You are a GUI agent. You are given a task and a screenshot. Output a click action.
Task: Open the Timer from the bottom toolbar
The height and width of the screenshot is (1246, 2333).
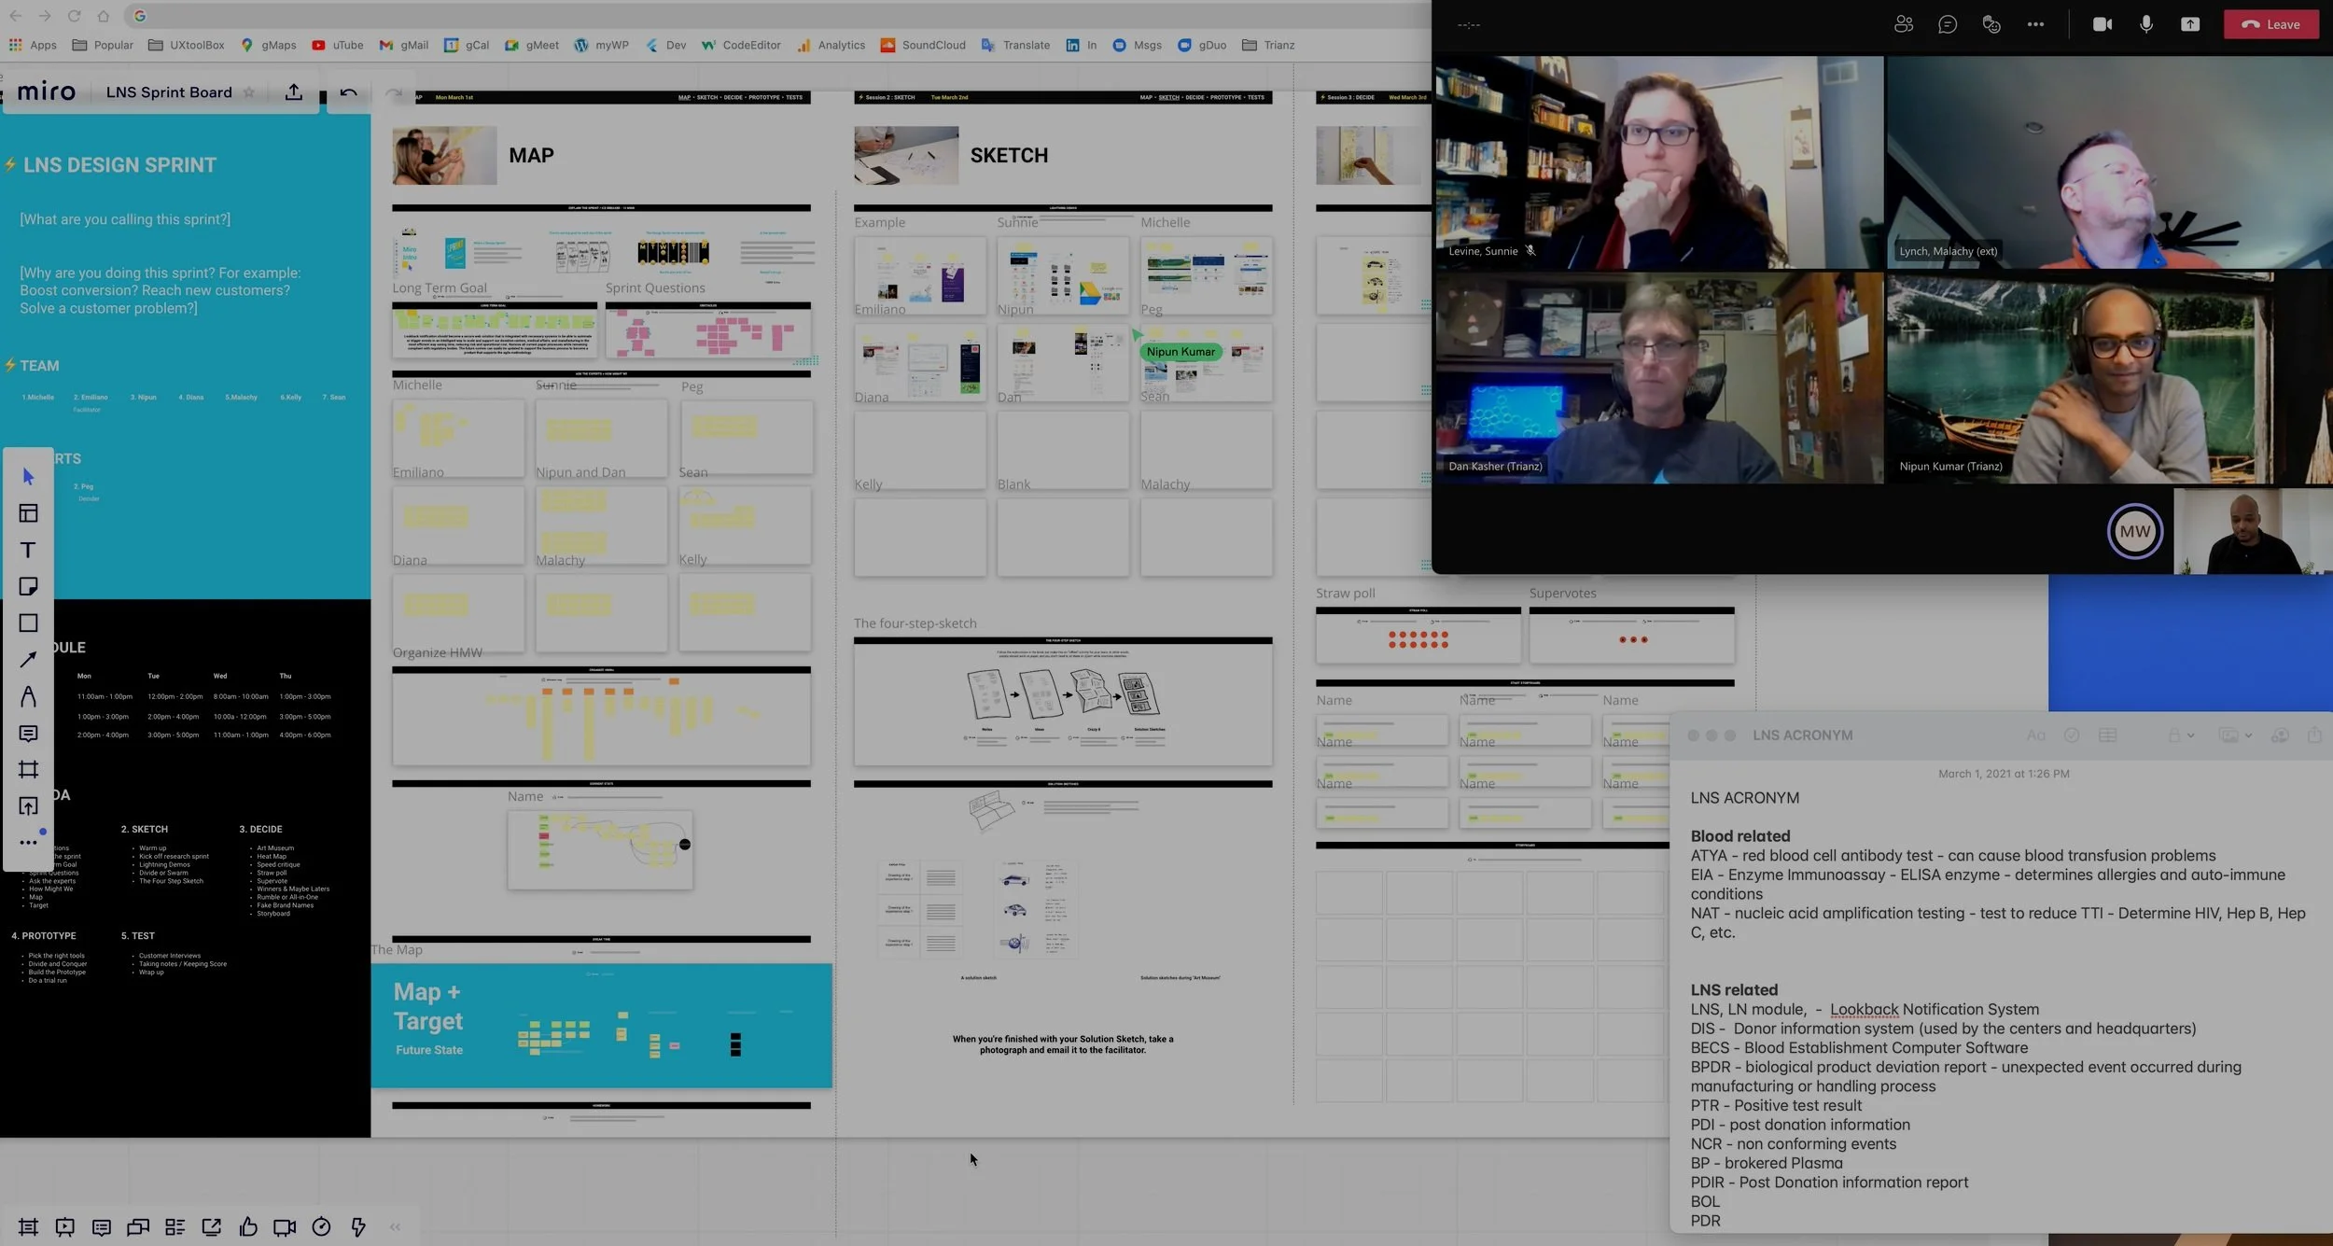pos(321,1227)
